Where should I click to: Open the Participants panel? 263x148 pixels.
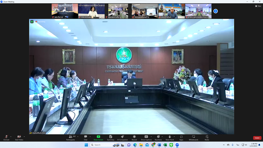coord(71,138)
